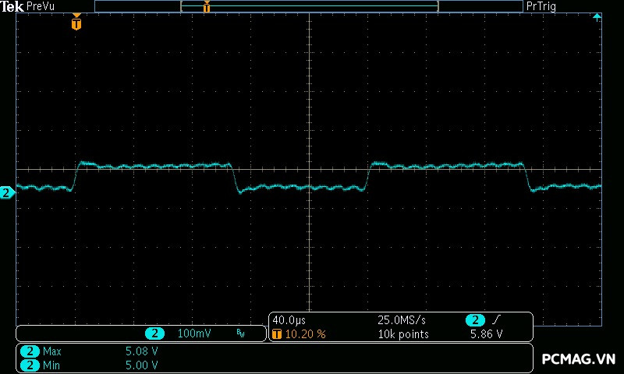Click the Tek logo in the corner
The image size is (624, 374).
pyautogui.click(x=12, y=6)
